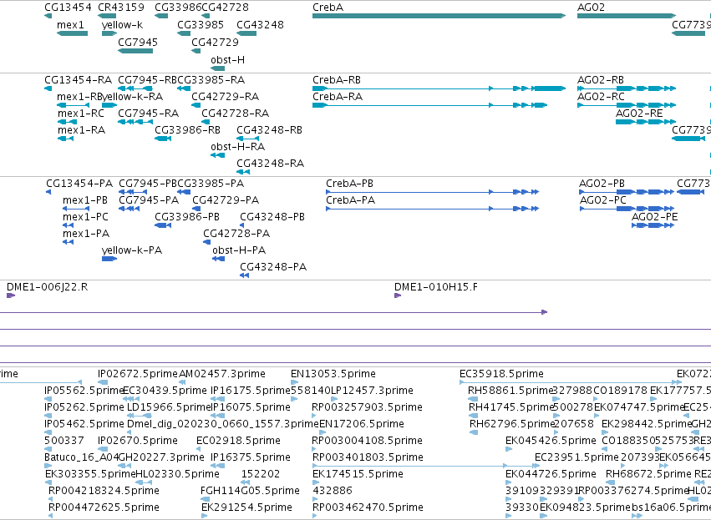The height and width of the screenshot is (520, 711).
Task: Click the mex1-PB protein label
Action: click(85, 200)
